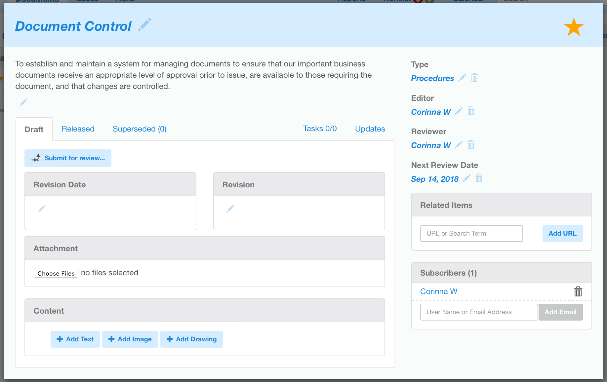The height and width of the screenshot is (382, 607).
Task: Edit the Revision Date field pencil
Action: pyautogui.click(x=41, y=209)
